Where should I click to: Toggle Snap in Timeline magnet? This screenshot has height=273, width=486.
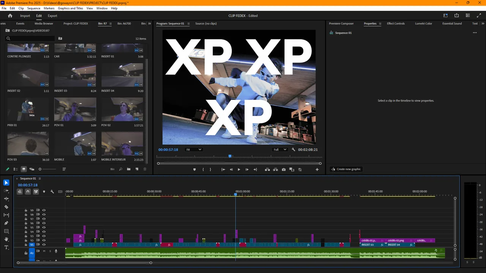[x=28, y=191]
